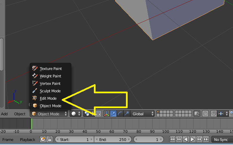The height and width of the screenshot is (145, 233).
Task: Expand the Global transform orientation dropdown
Action: point(143,114)
